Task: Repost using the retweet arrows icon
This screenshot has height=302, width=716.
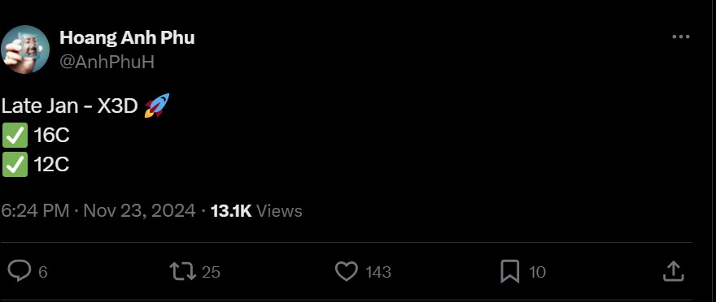Action: pyautogui.click(x=182, y=271)
